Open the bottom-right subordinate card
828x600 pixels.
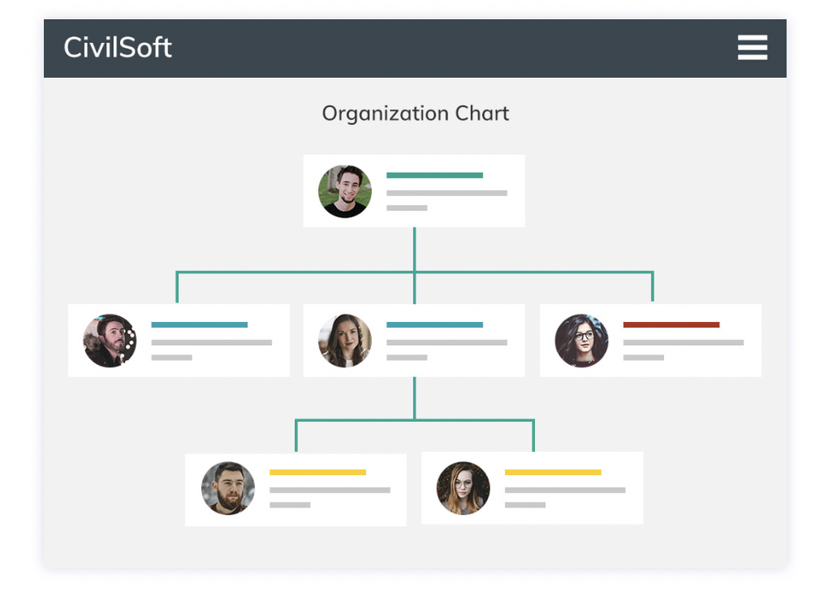(531, 488)
